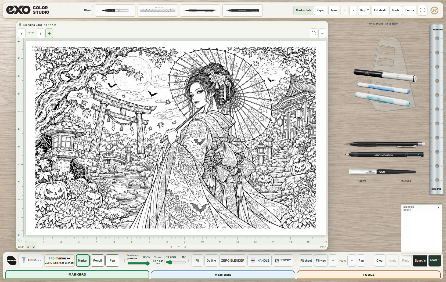Pick the ruler thumbnail in the top tray
This screenshot has width=446, height=282.
(x=158, y=10)
